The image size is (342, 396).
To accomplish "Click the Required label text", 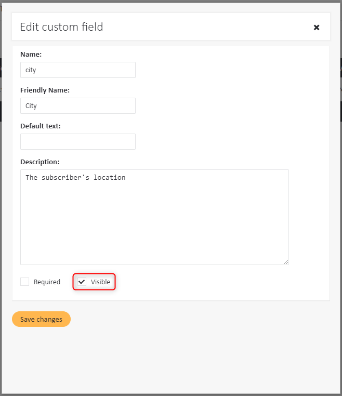I will (x=47, y=282).
